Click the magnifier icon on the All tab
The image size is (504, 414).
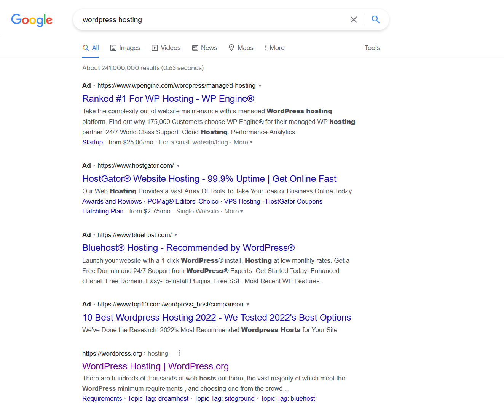pyautogui.click(x=85, y=48)
